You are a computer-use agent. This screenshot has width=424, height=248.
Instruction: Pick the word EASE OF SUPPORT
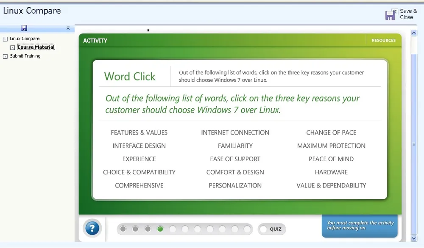pyautogui.click(x=235, y=159)
